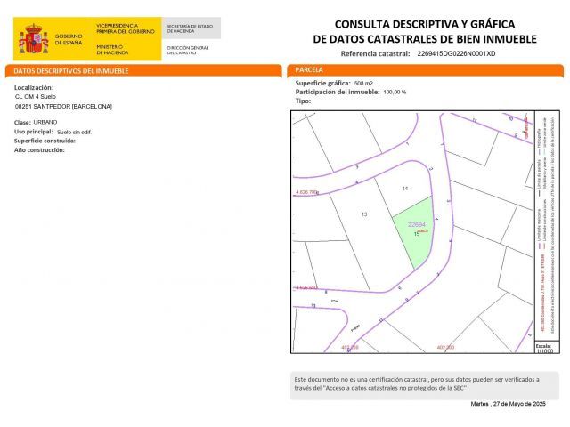
Task: Click the 'Superficie construida:' label
Action: [45, 141]
